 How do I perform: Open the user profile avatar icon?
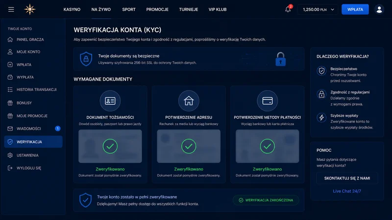(x=379, y=9)
